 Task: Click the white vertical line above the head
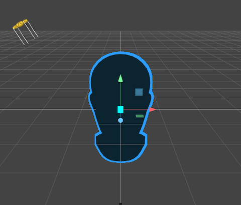pos(120,41)
